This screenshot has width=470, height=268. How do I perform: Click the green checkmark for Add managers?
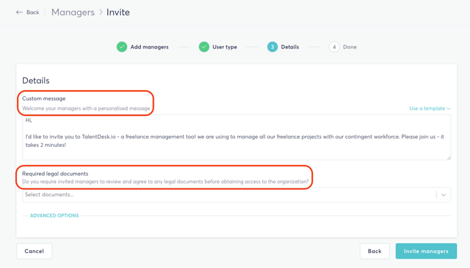[x=122, y=46]
